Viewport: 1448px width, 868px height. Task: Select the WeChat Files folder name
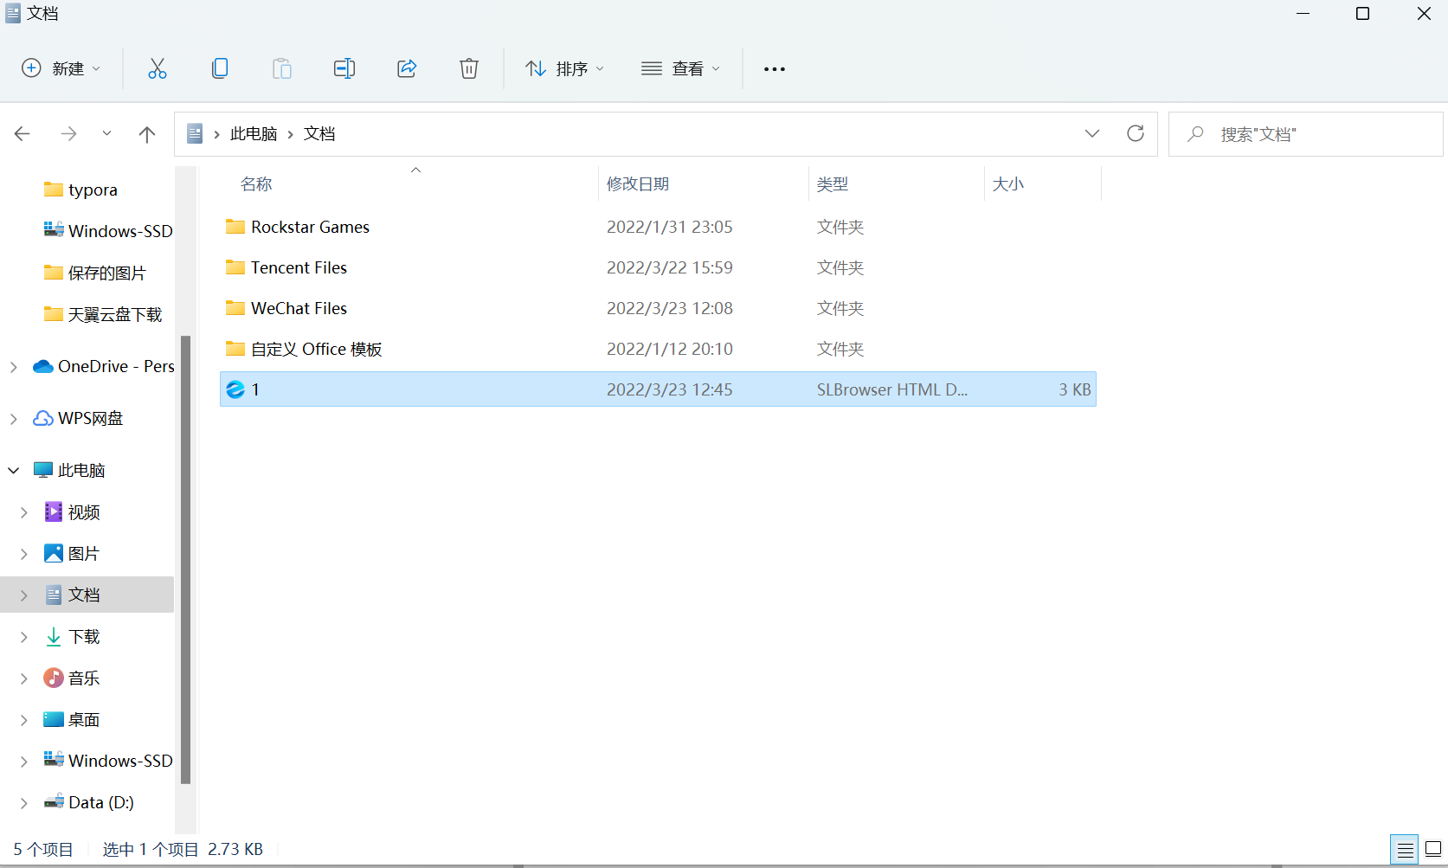click(299, 308)
